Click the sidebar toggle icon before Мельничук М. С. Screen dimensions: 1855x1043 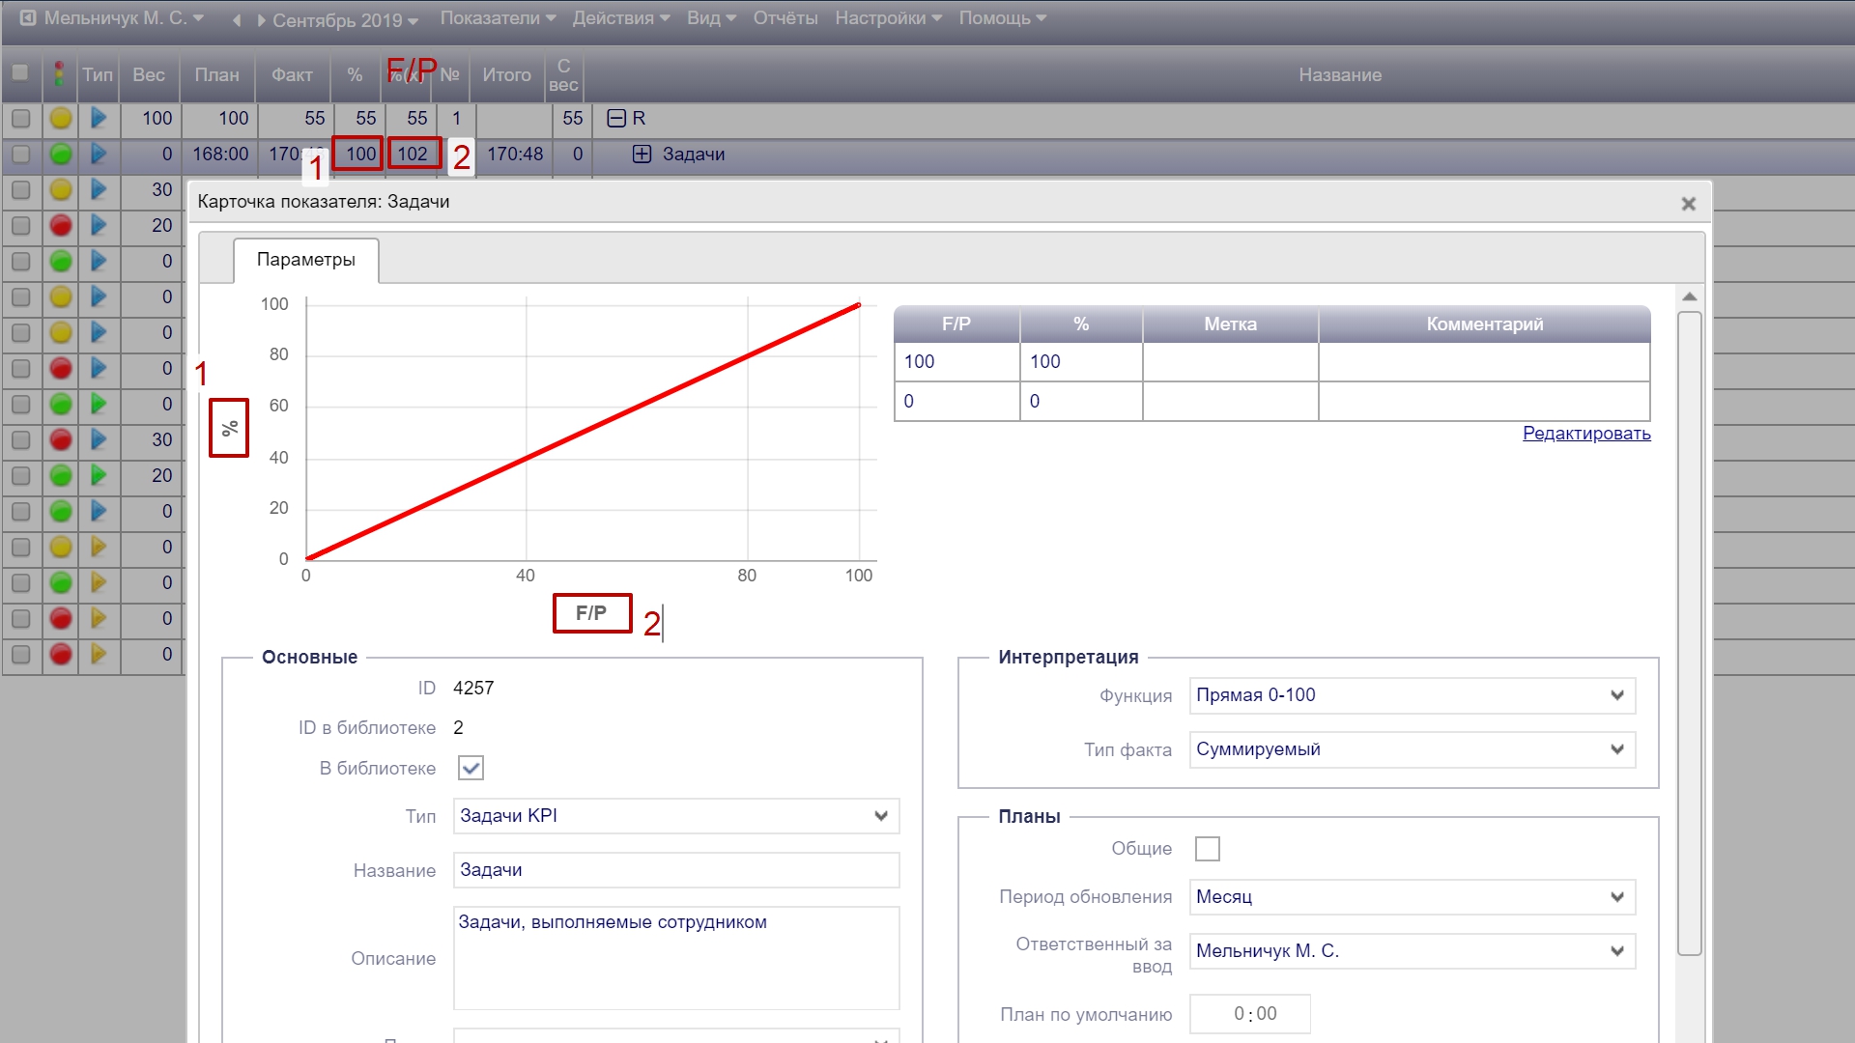click(28, 18)
